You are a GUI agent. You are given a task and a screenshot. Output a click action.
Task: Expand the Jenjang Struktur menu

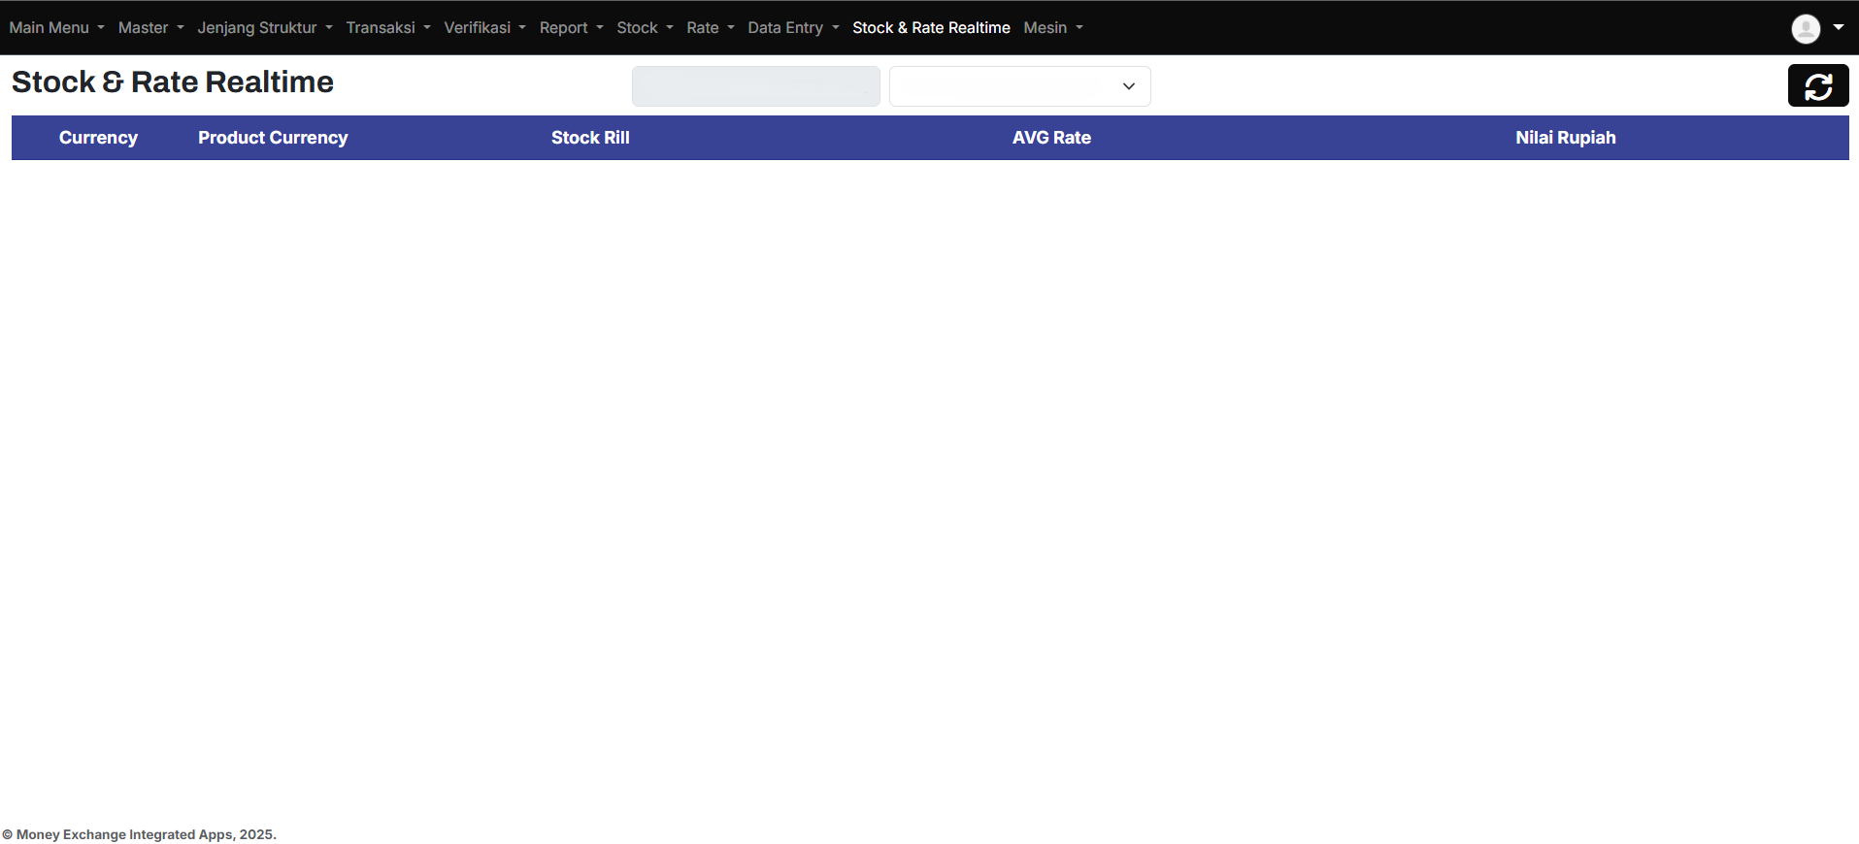[x=264, y=28]
